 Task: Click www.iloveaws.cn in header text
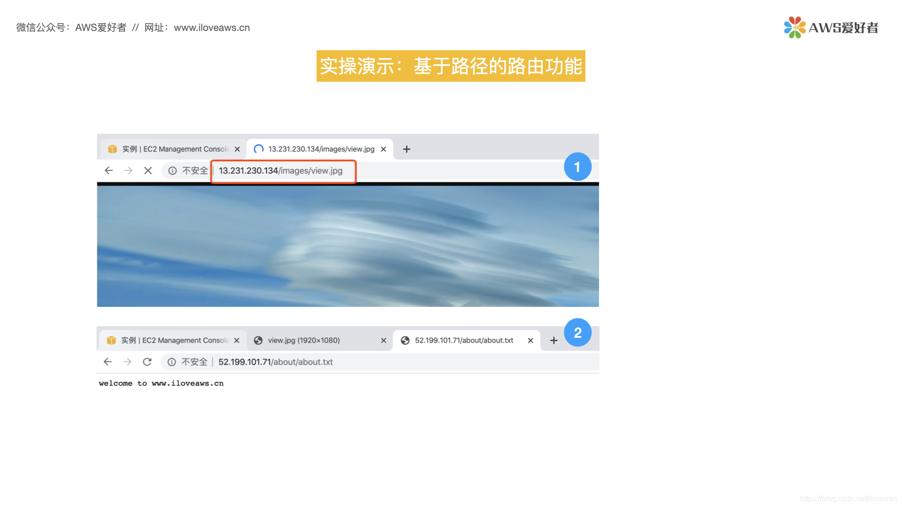pos(212,28)
